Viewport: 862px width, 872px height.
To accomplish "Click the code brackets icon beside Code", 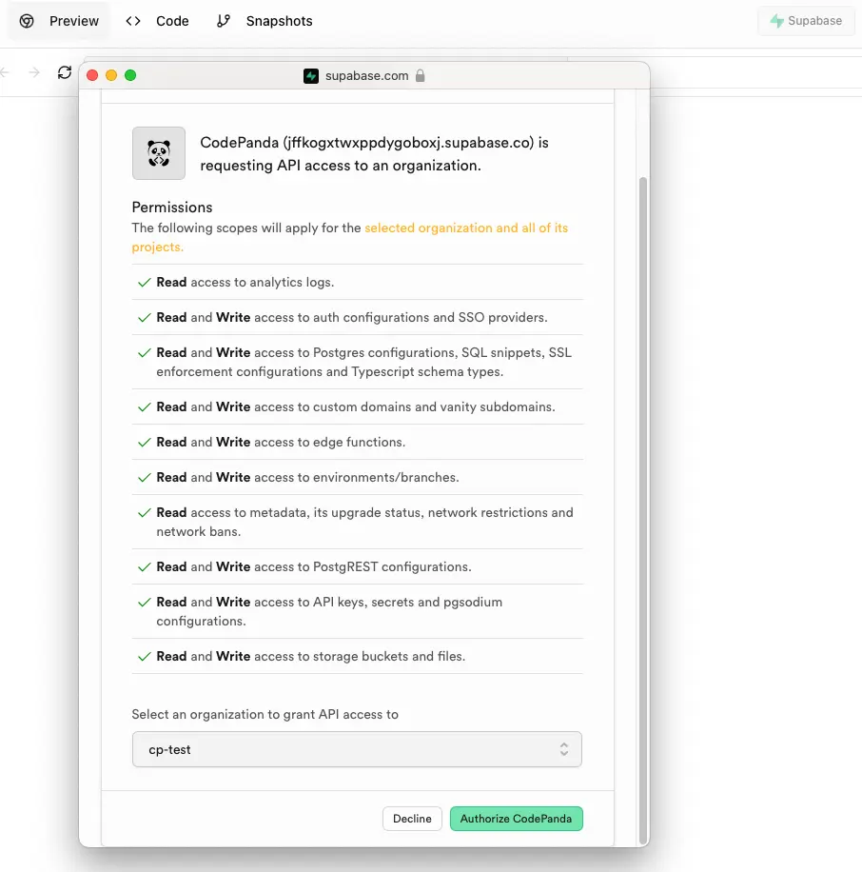I will (x=132, y=20).
